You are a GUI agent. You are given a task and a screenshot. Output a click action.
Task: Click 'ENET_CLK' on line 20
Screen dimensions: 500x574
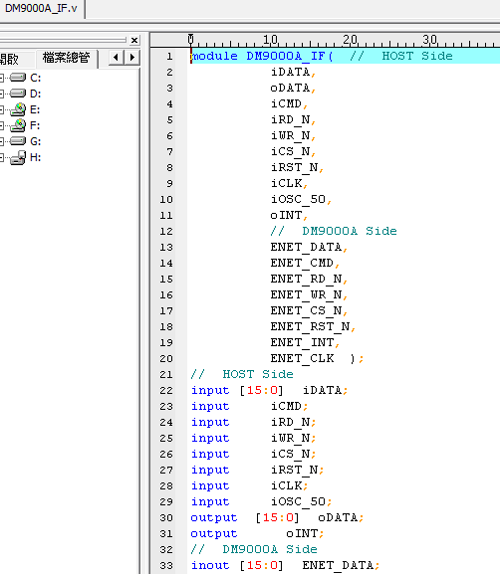303,359
